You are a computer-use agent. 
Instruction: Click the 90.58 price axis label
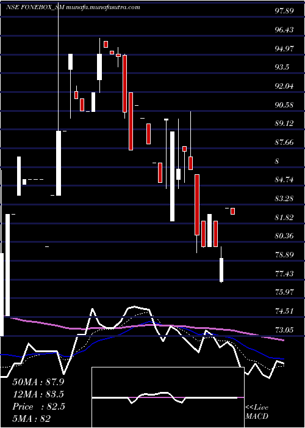(284, 105)
